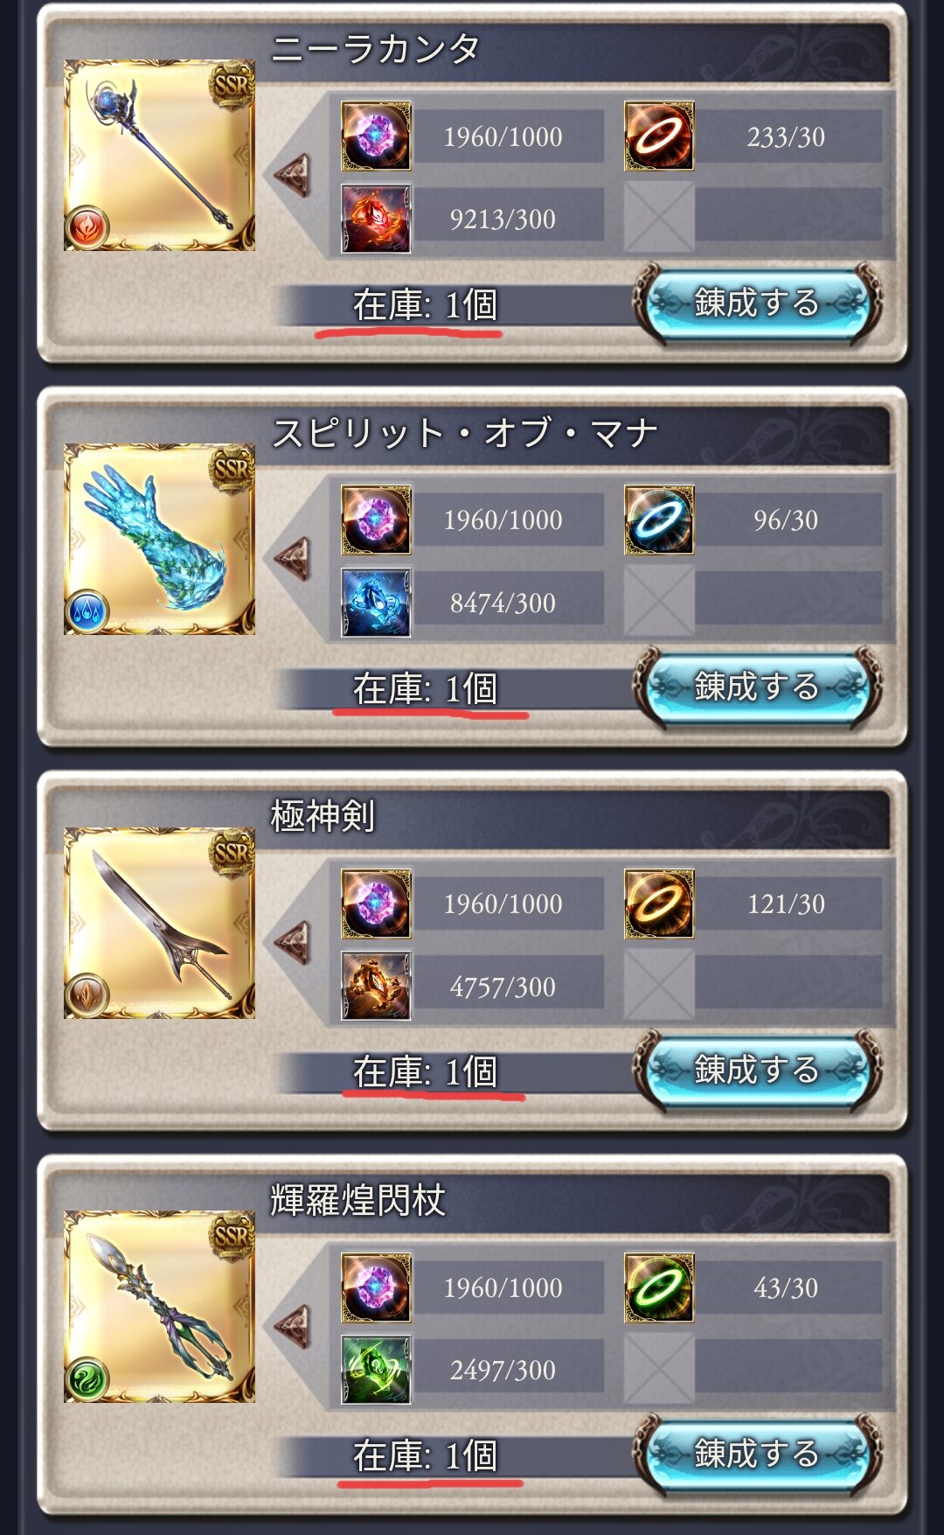Select the wind element material showing 2497/300

pos(376,1370)
